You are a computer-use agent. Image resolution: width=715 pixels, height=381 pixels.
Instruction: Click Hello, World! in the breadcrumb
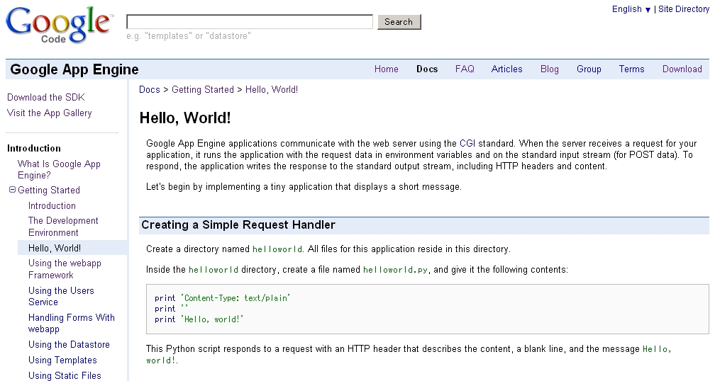[x=272, y=90]
